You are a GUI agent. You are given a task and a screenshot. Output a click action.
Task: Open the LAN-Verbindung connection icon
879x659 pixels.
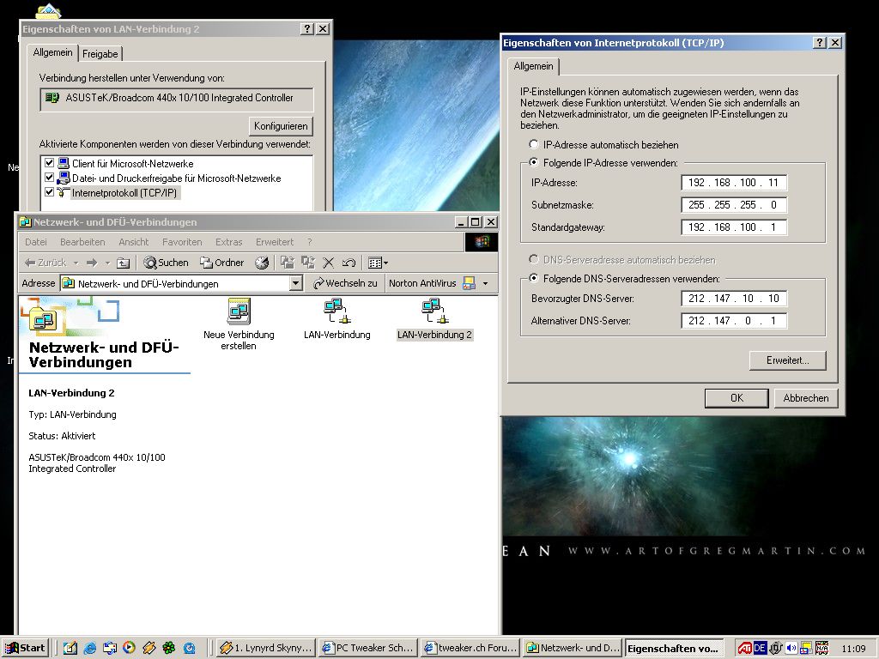coord(336,310)
